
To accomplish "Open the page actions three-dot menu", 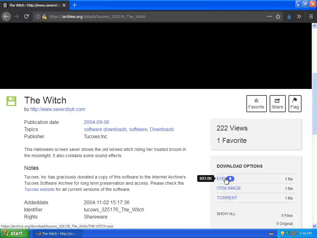I will [x=269, y=17].
